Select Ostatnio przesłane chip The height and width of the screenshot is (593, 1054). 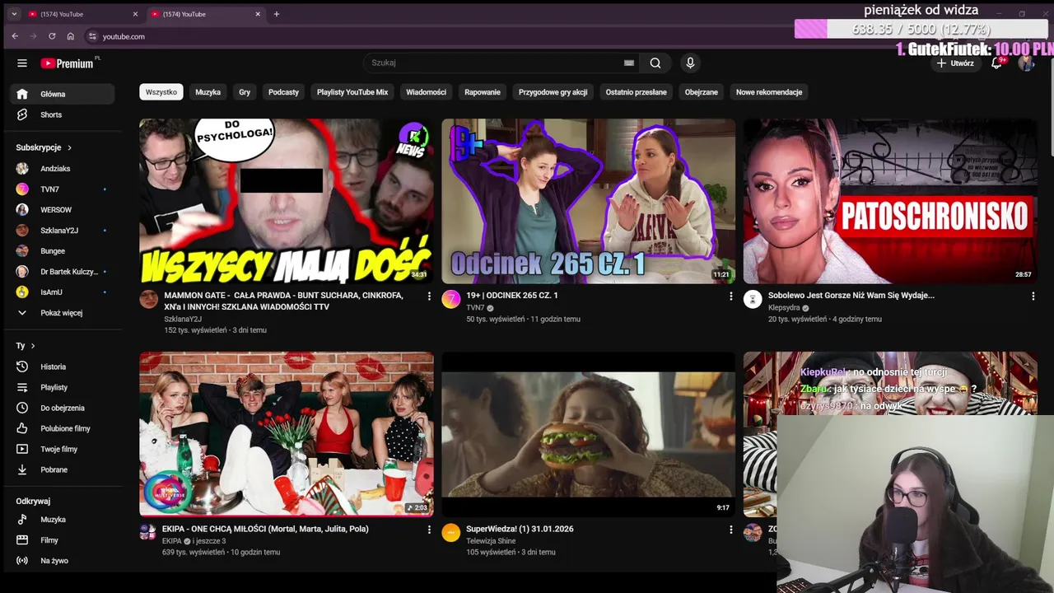pos(637,92)
